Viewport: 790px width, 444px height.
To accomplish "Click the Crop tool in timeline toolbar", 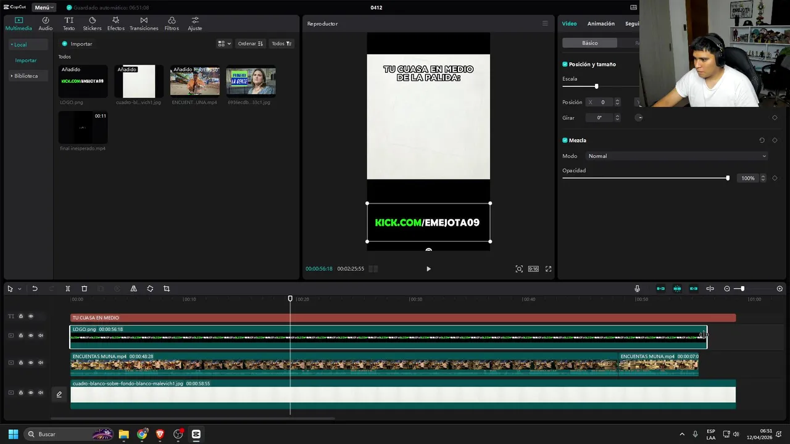I will pos(167,289).
